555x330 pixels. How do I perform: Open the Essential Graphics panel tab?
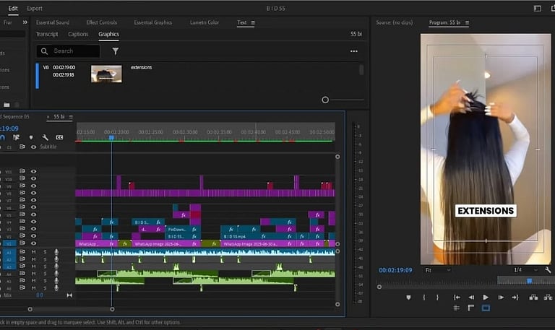tap(153, 22)
